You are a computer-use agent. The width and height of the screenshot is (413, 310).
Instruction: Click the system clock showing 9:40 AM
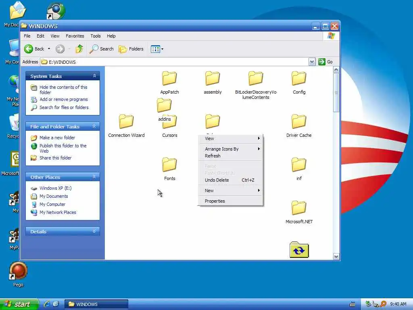coord(398,304)
